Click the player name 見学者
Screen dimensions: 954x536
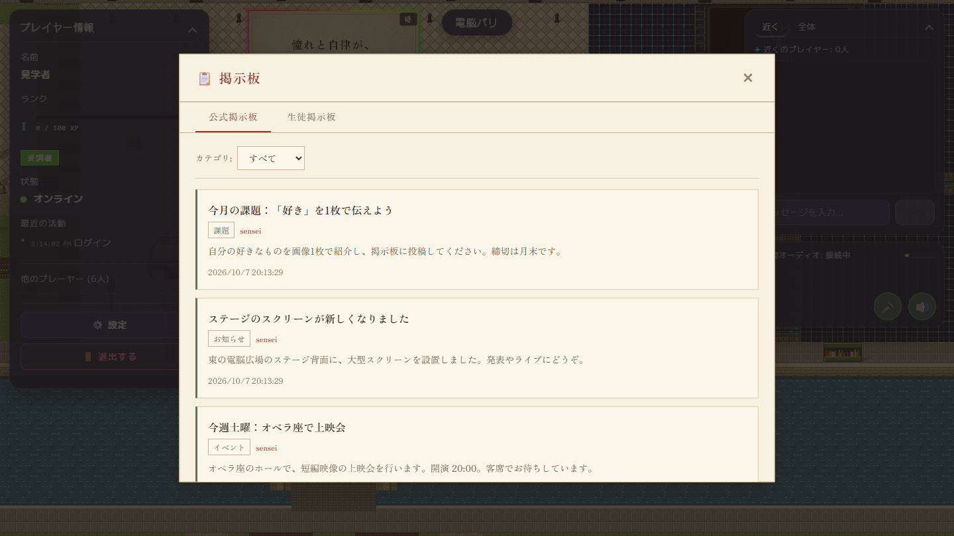(x=36, y=75)
